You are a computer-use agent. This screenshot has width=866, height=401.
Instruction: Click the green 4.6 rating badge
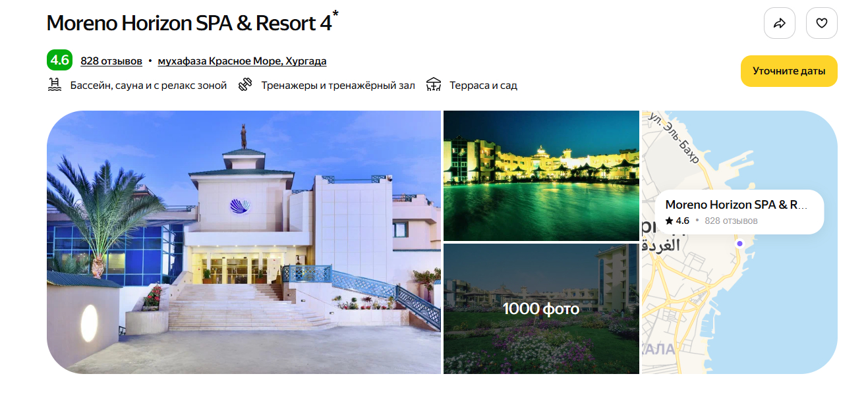59,60
